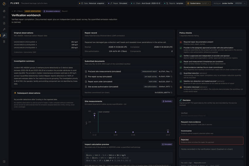
Task: Open Site access authorization (simulated) document
Action: pos(103,87)
